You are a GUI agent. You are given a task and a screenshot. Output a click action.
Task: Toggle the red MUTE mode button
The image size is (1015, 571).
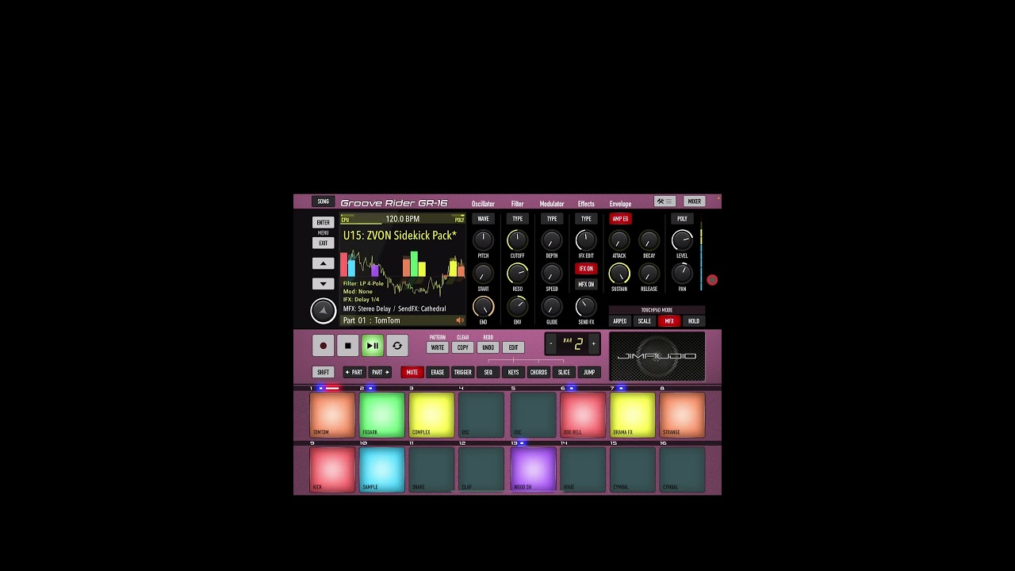[x=412, y=372]
